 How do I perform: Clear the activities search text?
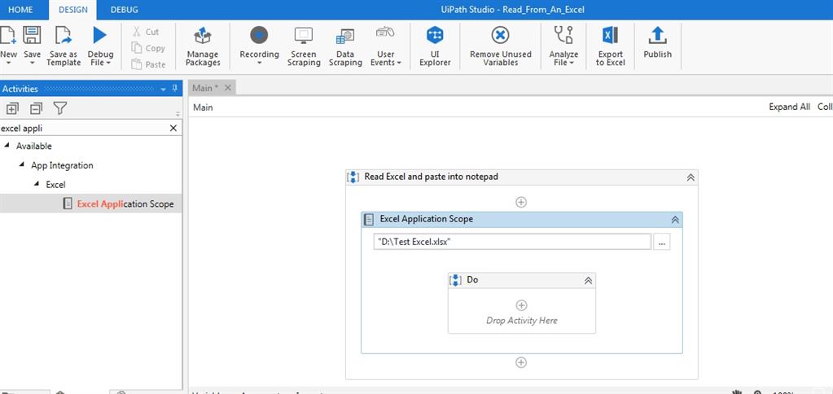coord(173,128)
